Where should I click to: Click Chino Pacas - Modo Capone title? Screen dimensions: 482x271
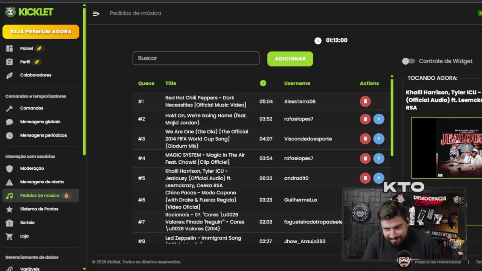[201, 200]
